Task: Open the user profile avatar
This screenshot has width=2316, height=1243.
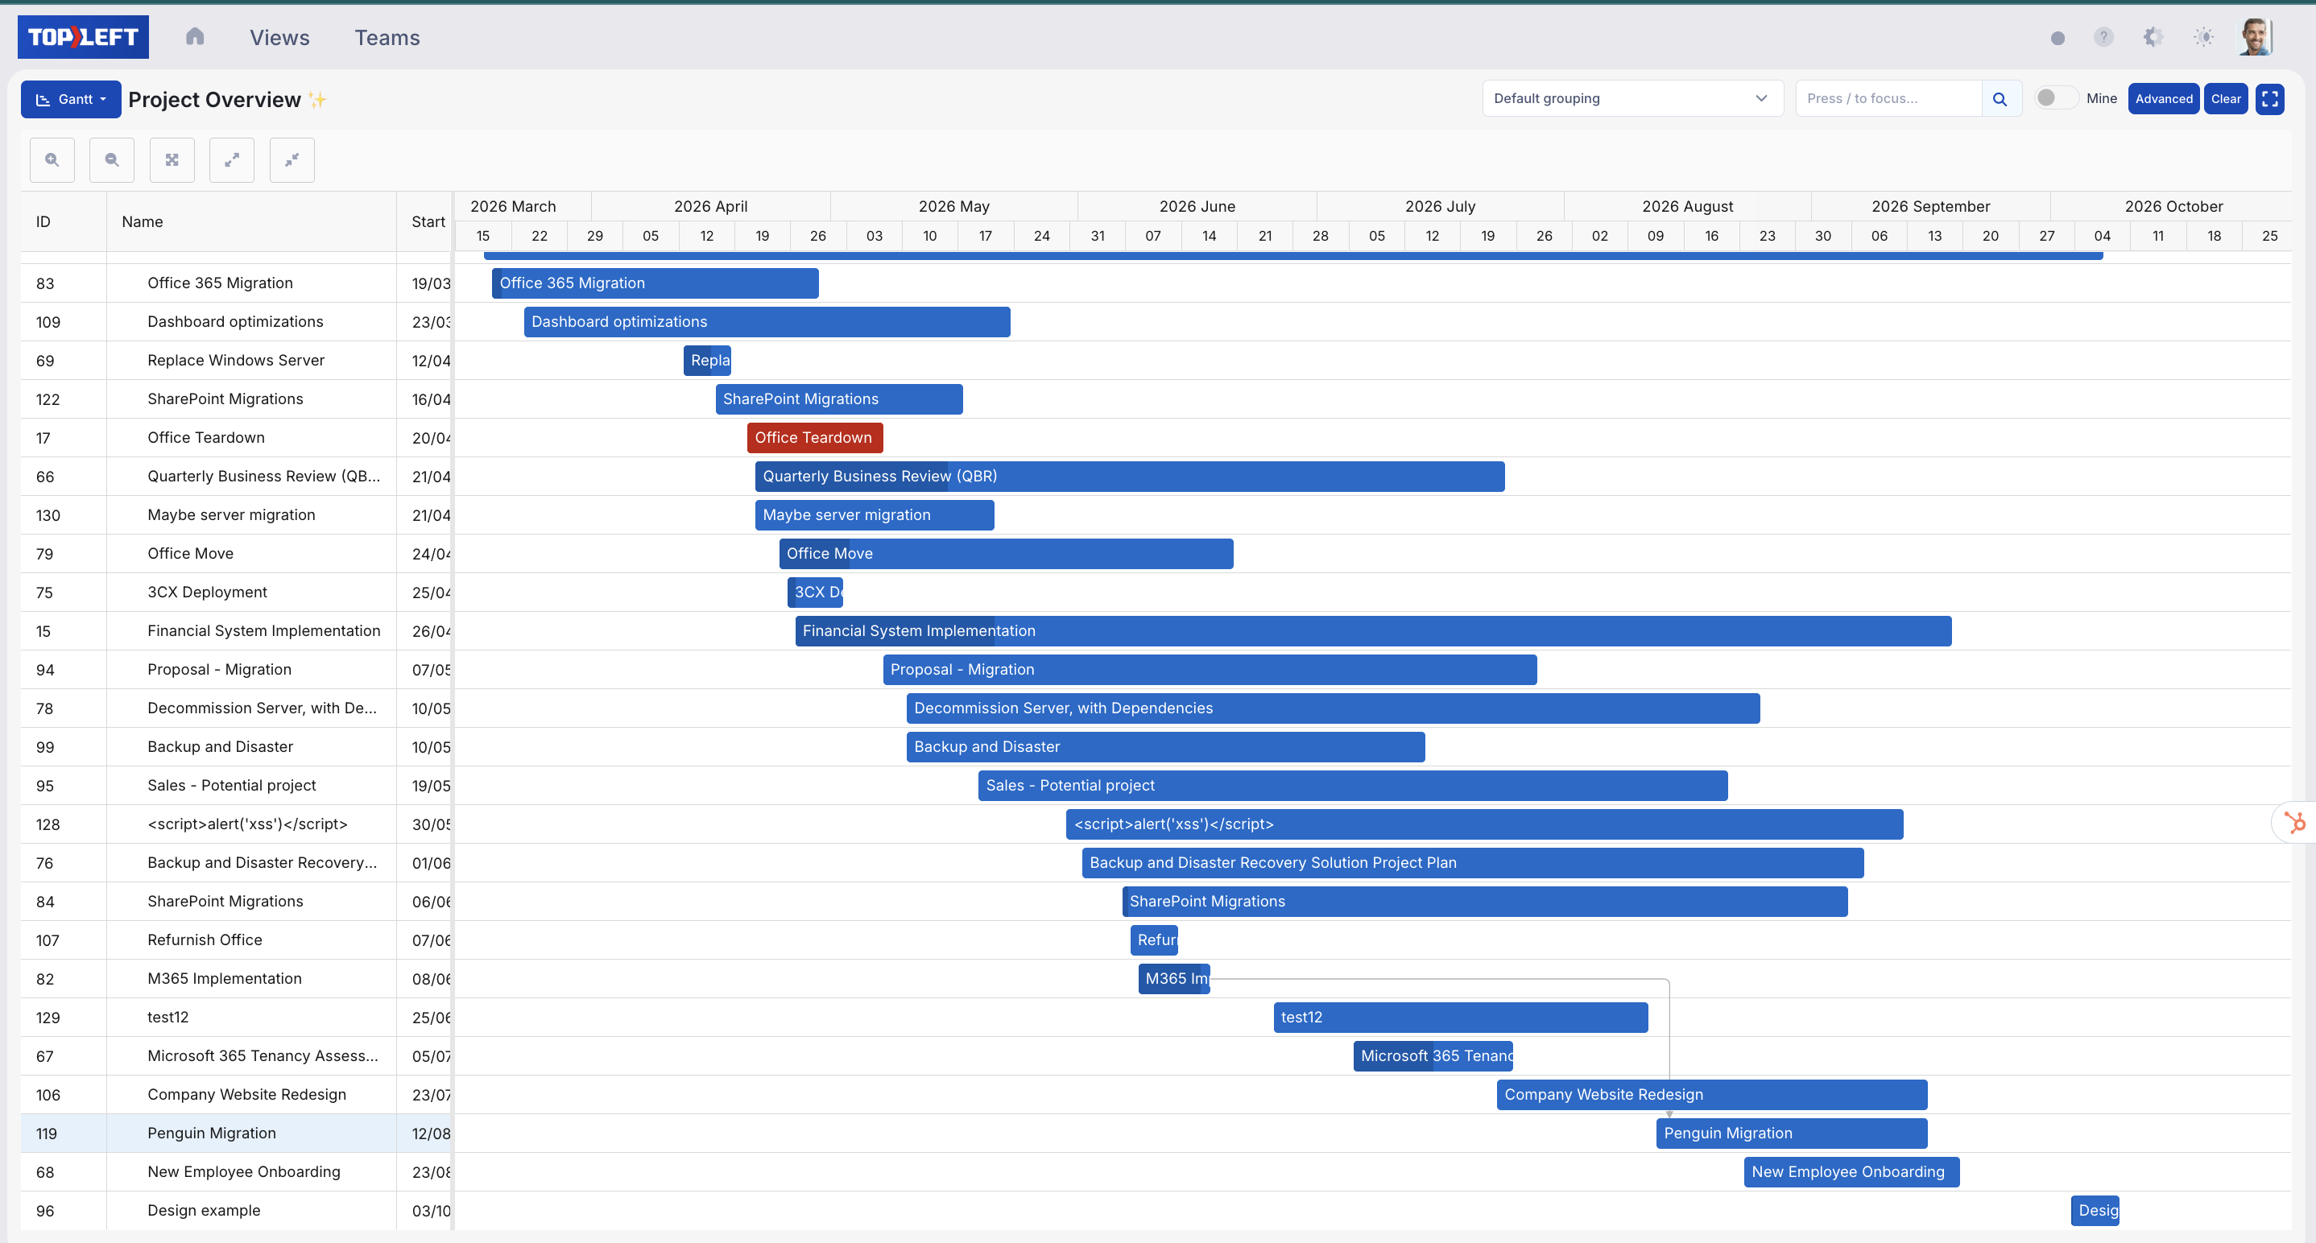Action: (2256, 37)
